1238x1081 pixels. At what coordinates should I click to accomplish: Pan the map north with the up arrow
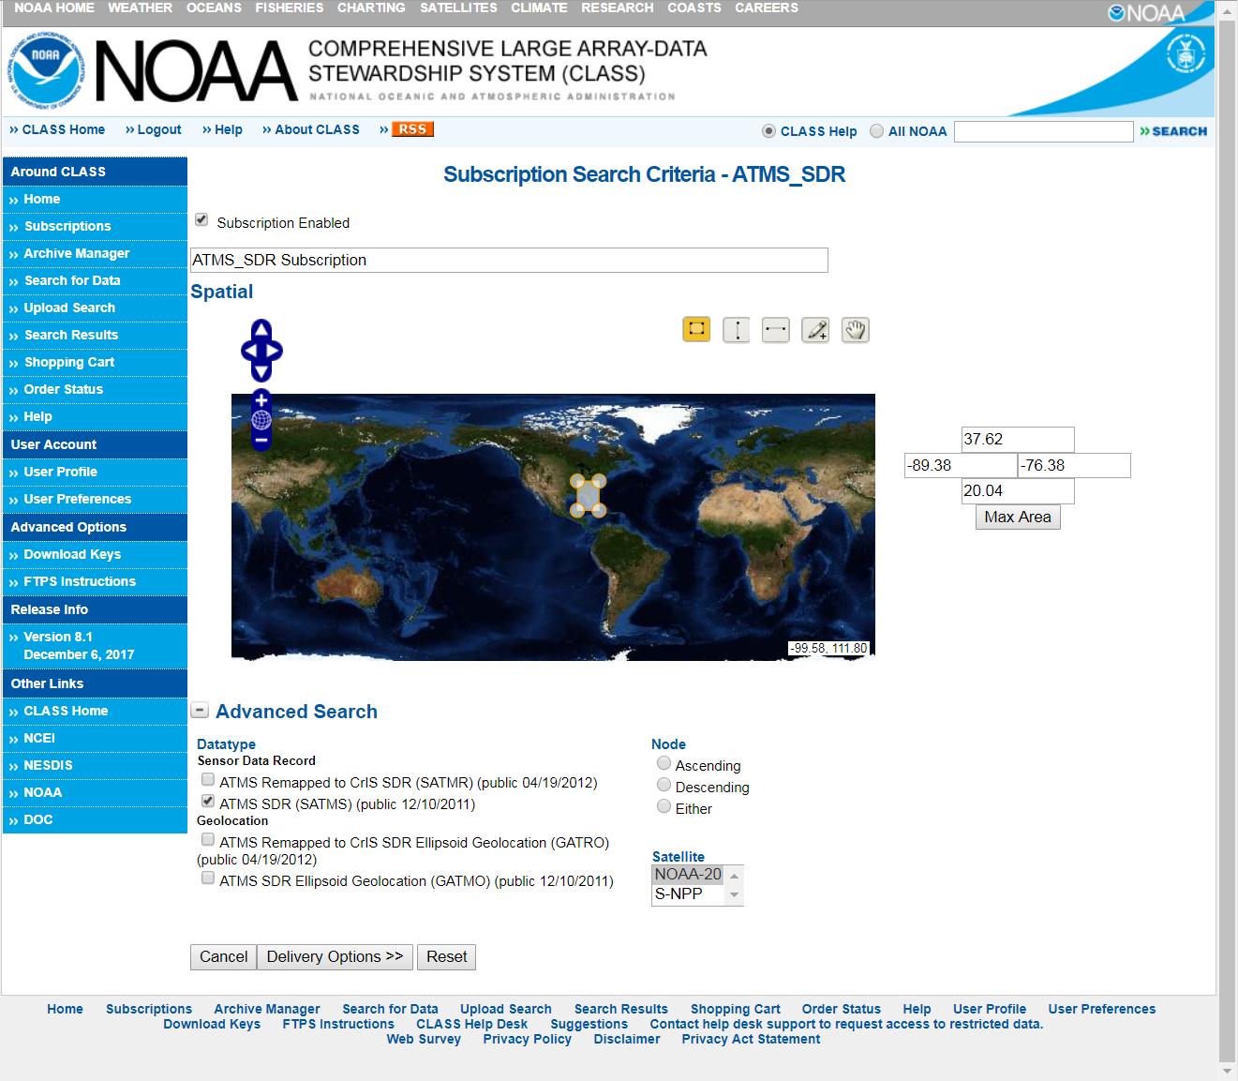[261, 329]
